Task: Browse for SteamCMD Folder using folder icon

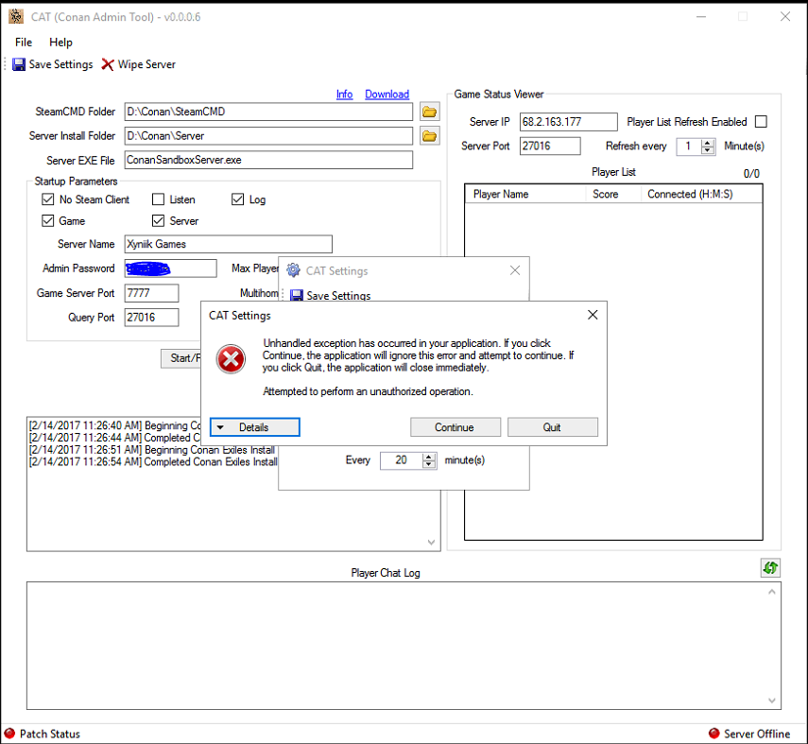Action: point(429,112)
